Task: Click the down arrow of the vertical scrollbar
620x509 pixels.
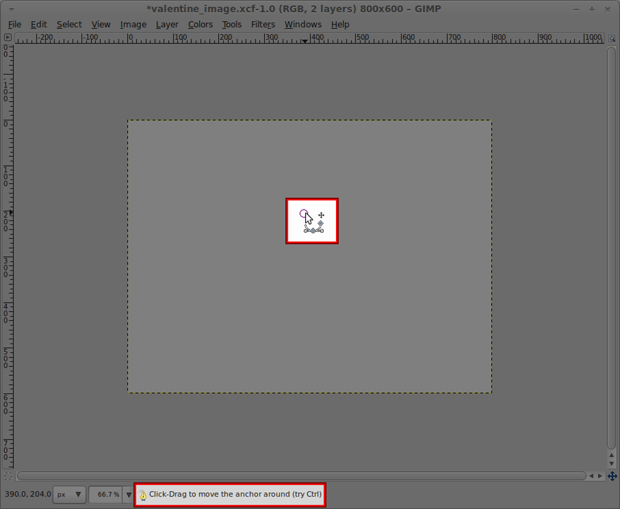Action: 611,463
